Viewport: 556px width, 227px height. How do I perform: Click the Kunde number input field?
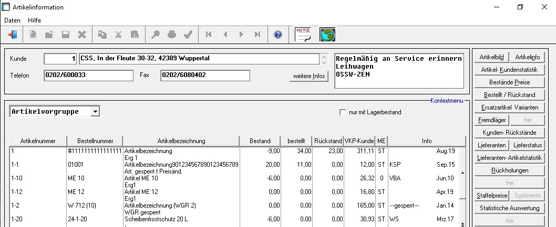(x=60, y=59)
